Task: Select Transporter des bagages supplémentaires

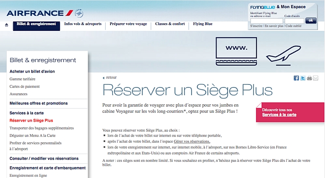Action: click(42, 128)
